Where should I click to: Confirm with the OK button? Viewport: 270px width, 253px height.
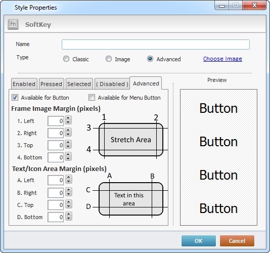coord(199,241)
